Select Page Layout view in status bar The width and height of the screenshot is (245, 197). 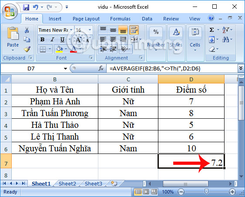[146, 192]
